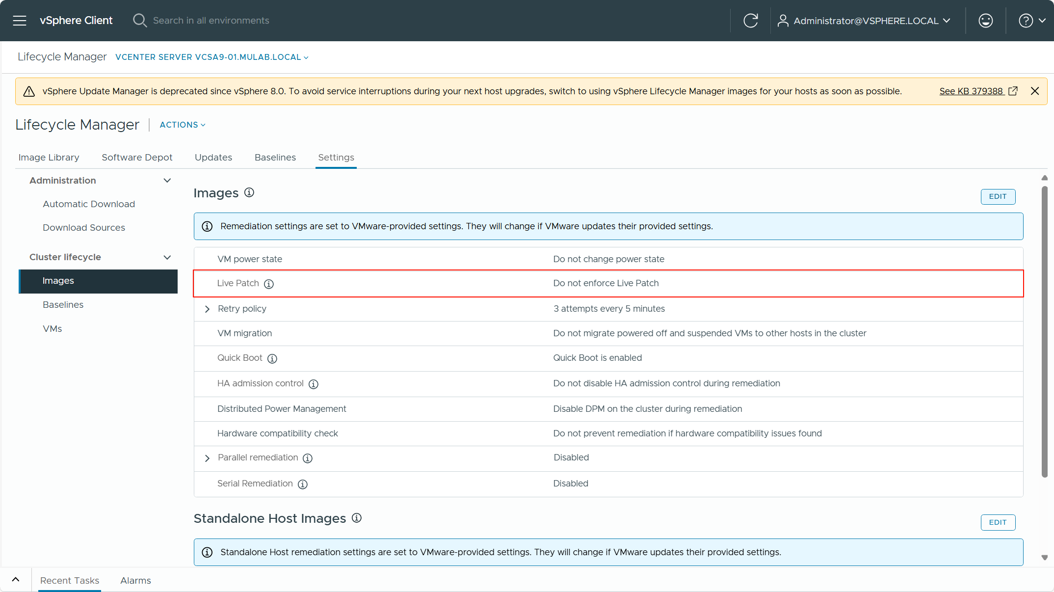Click info icon beside Images heading

[x=249, y=192]
